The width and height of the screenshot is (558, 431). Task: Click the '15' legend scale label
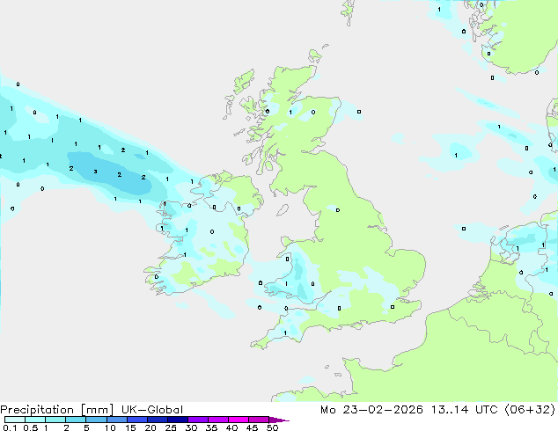(x=130, y=427)
